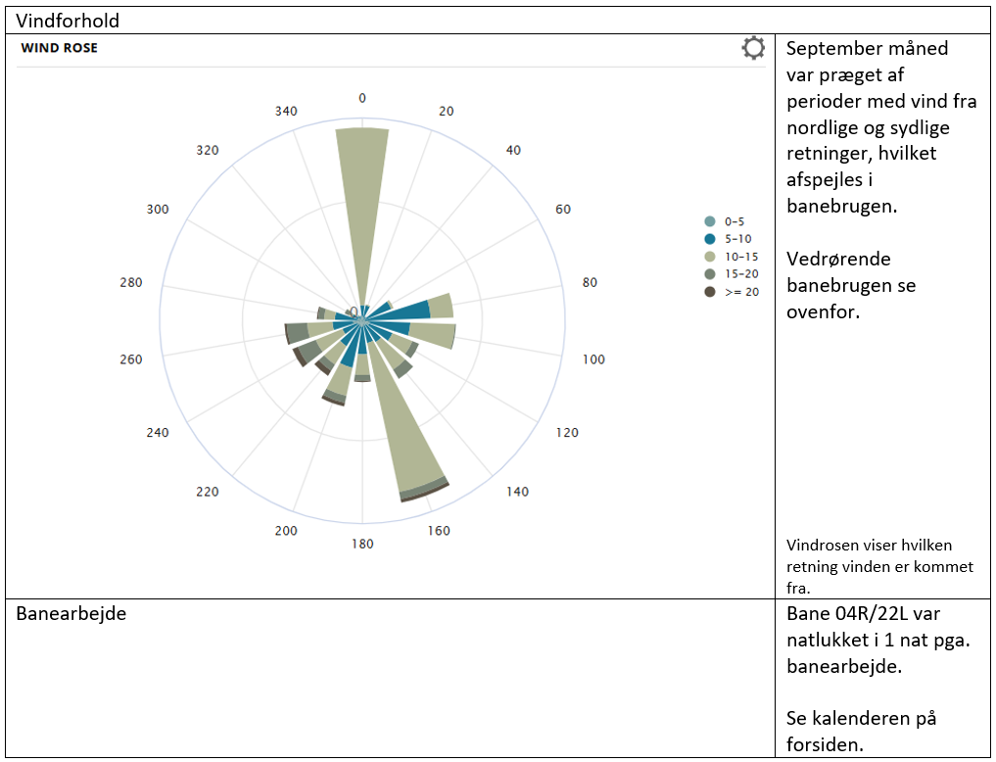Click the 80 degree axis label
Screen dimensions: 996x762
[x=589, y=282]
